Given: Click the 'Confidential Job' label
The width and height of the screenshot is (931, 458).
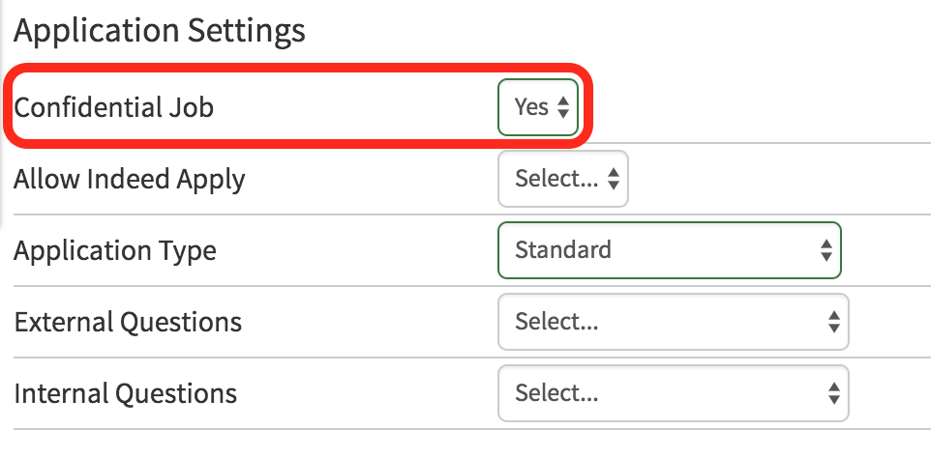Looking at the screenshot, I should click(113, 107).
